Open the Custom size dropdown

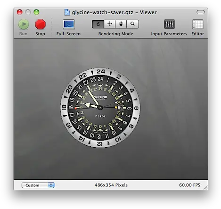pyautogui.click(x=38, y=185)
